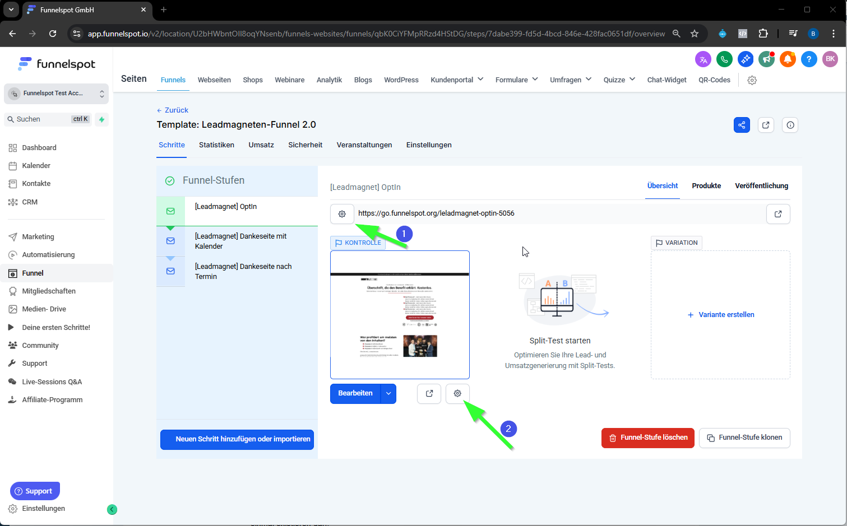Open the blue help question mark

coord(809,59)
